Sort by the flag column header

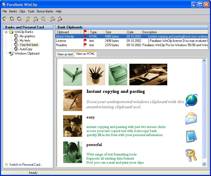pyautogui.click(x=85, y=32)
